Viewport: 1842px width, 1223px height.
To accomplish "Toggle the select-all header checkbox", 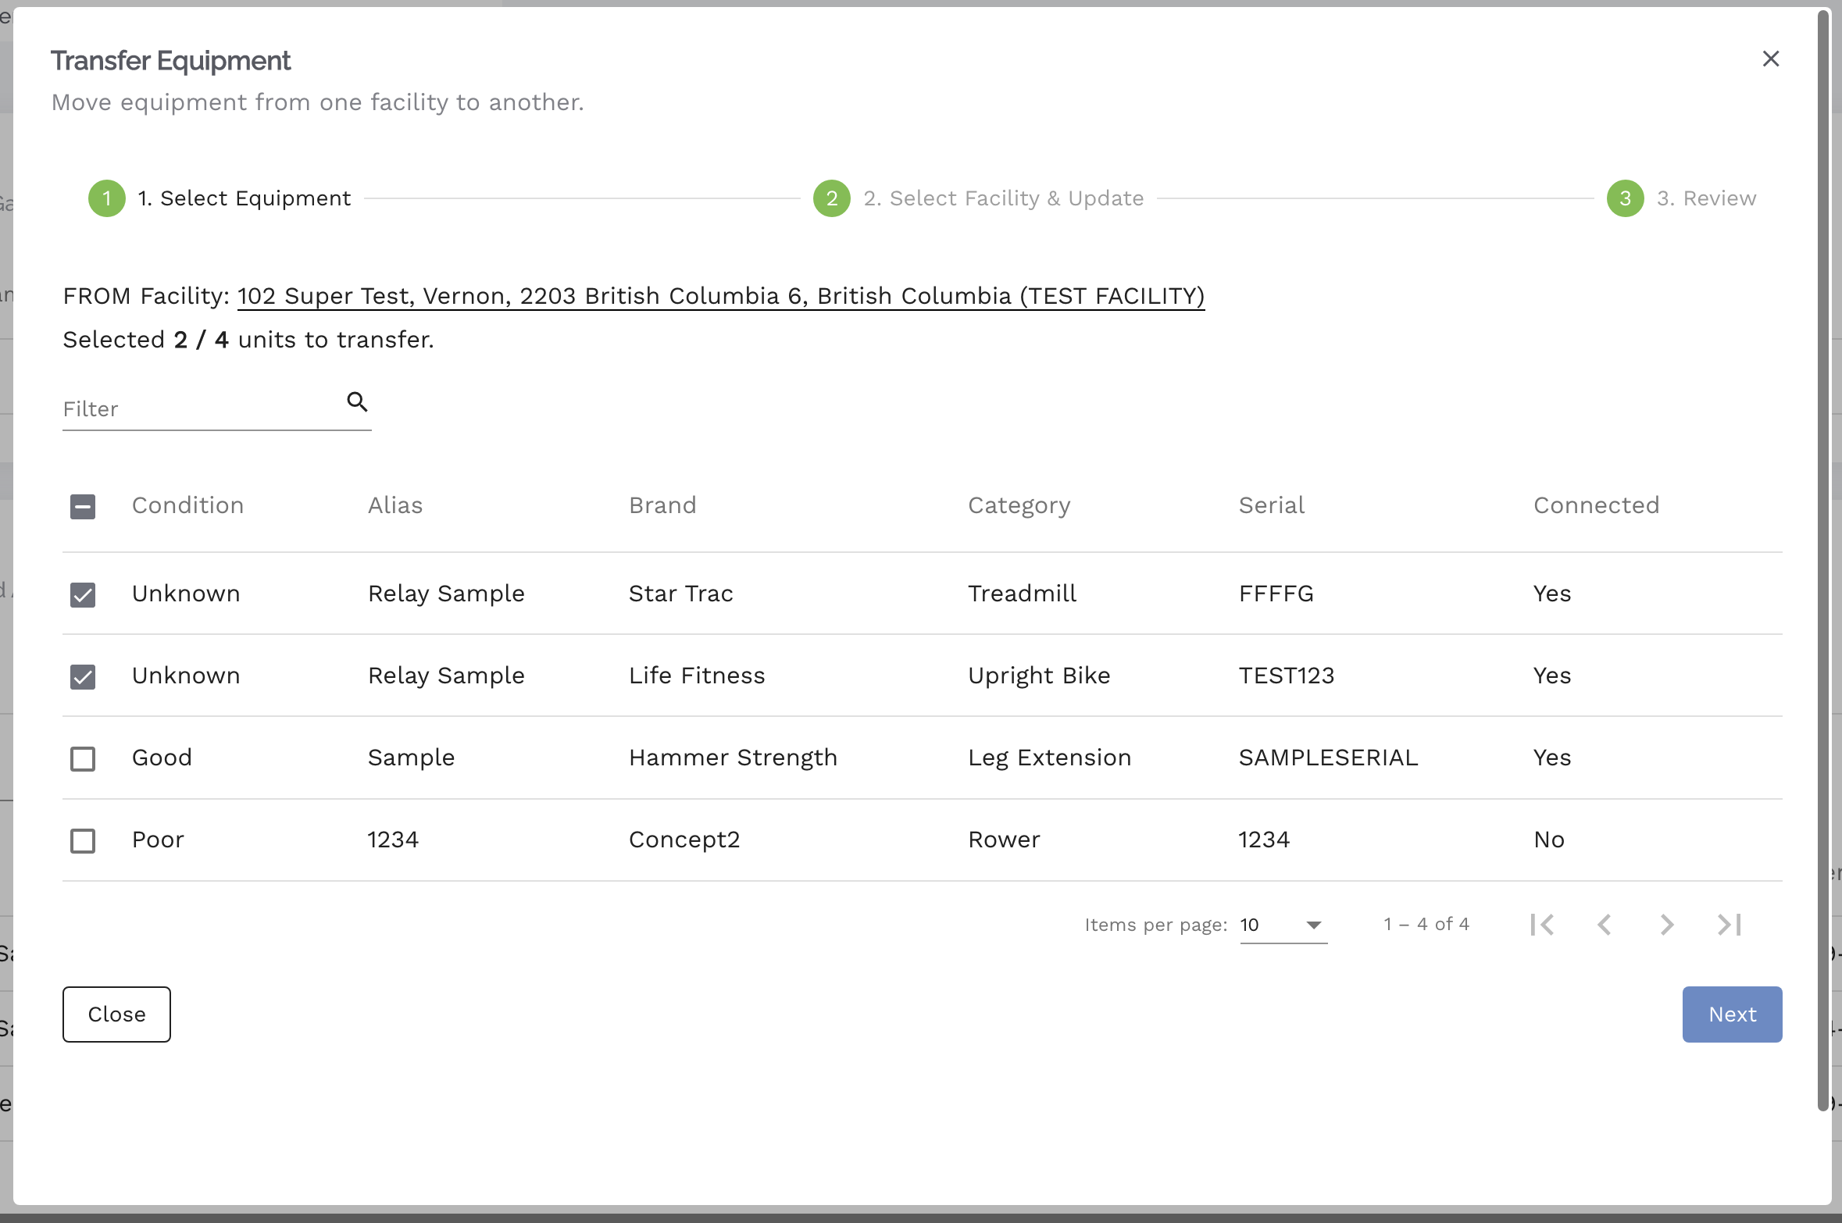I will pyautogui.click(x=83, y=507).
